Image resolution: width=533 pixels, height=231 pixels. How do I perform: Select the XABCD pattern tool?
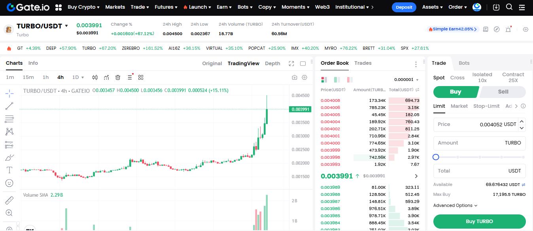click(9, 131)
